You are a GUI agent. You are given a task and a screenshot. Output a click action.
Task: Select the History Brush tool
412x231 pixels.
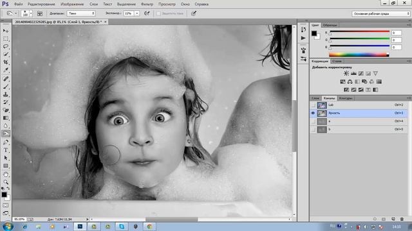point(6,102)
